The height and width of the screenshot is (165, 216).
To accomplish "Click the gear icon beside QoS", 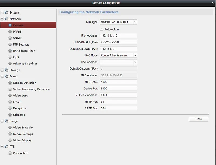I will click(10, 57).
